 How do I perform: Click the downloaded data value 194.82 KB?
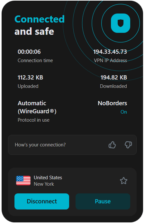coord(114,78)
